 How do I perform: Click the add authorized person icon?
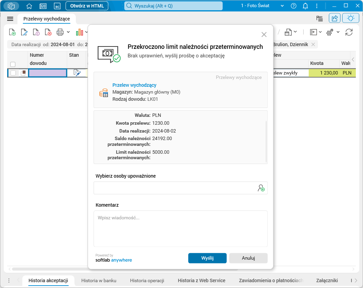point(261,188)
